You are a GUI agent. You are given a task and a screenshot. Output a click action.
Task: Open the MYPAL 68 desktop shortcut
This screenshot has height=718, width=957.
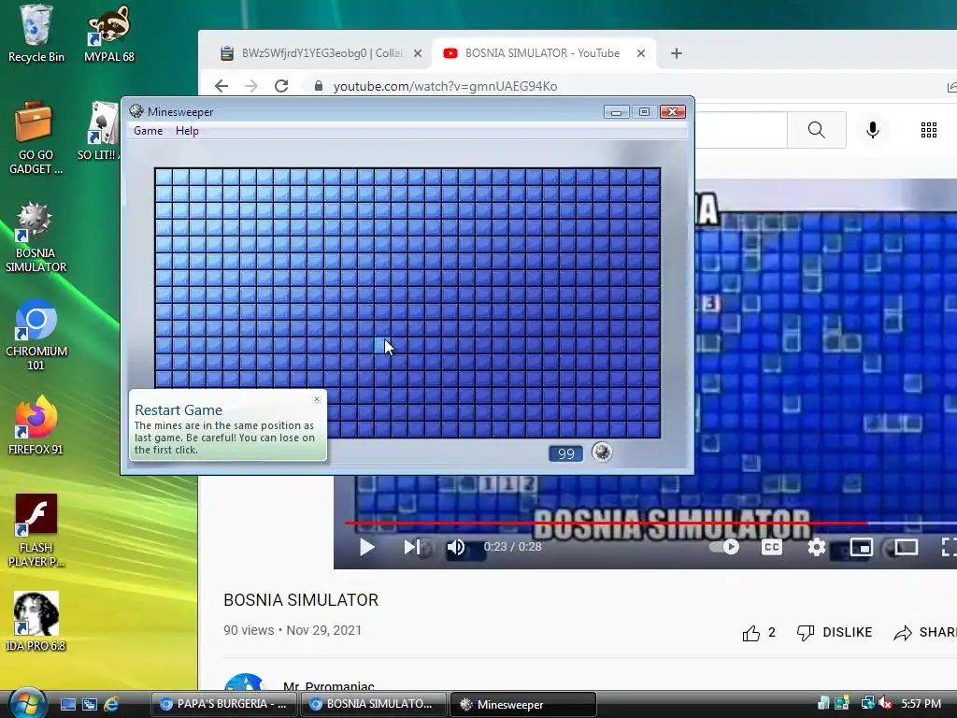108,34
